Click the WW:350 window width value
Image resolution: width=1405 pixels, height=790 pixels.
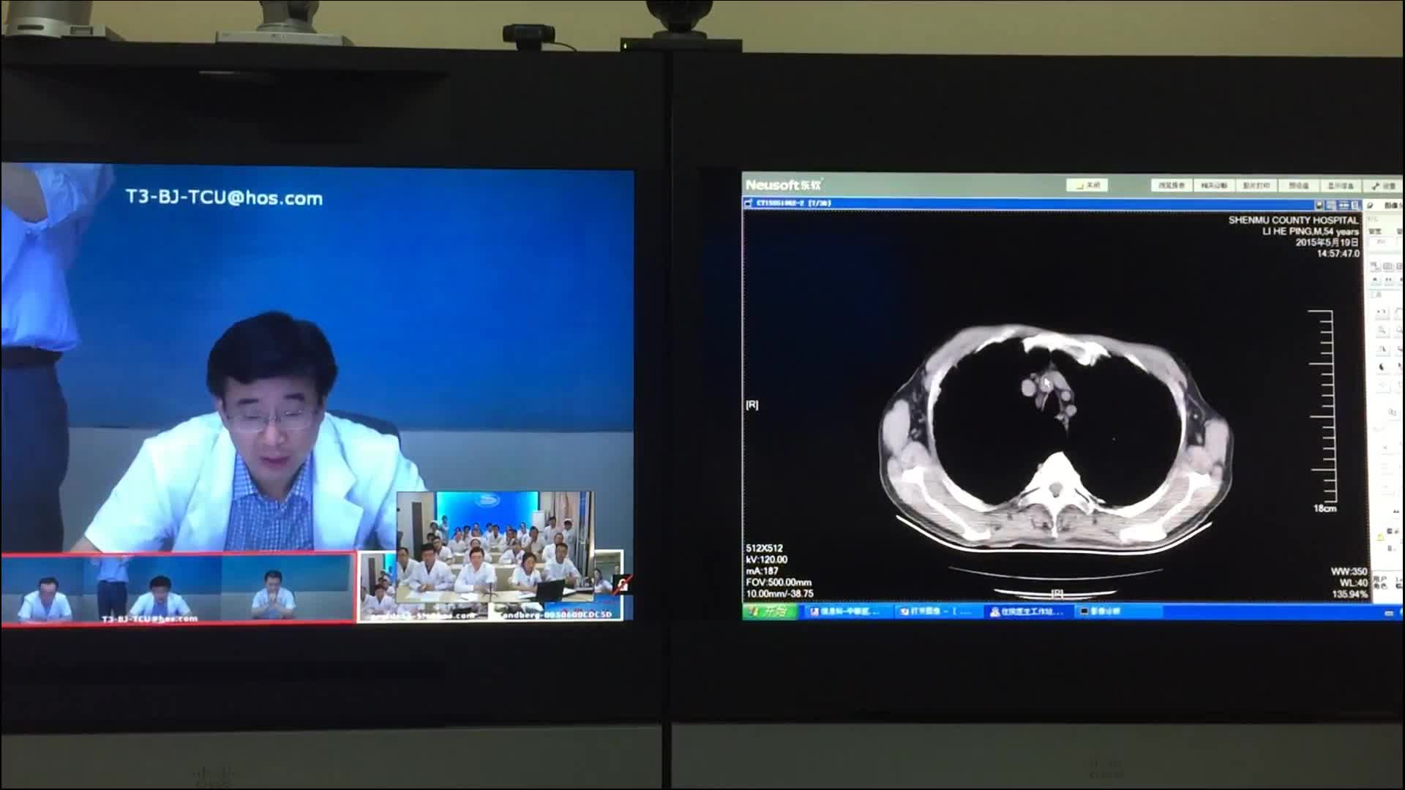[x=1348, y=571]
